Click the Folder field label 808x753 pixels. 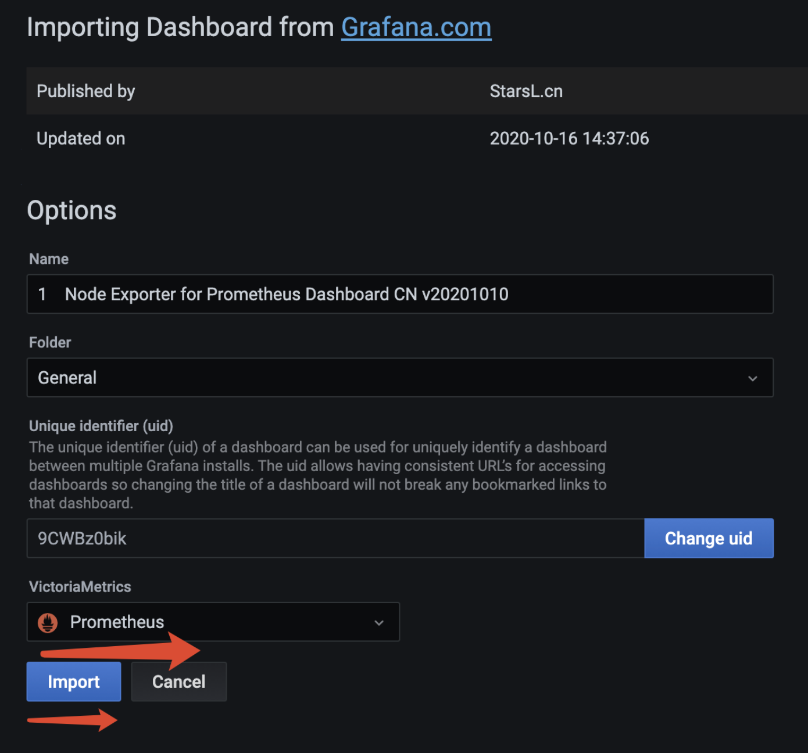tap(50, 342)
